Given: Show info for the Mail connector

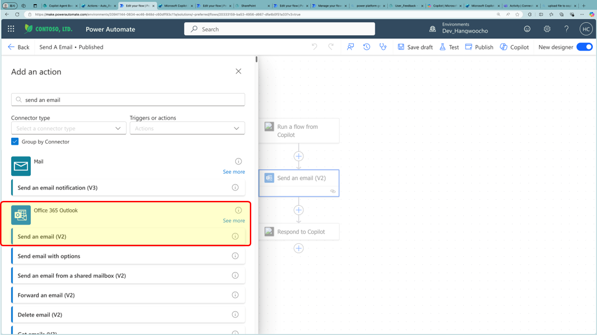Looking at the screenshot, I should click(x=239, y=161).
